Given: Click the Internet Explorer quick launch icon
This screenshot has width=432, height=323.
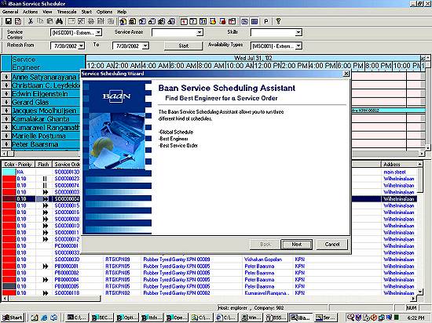Looking at the screenshot, I should [44, 318].
